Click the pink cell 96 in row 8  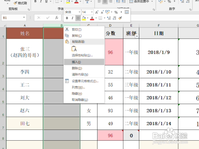point(110,135)
